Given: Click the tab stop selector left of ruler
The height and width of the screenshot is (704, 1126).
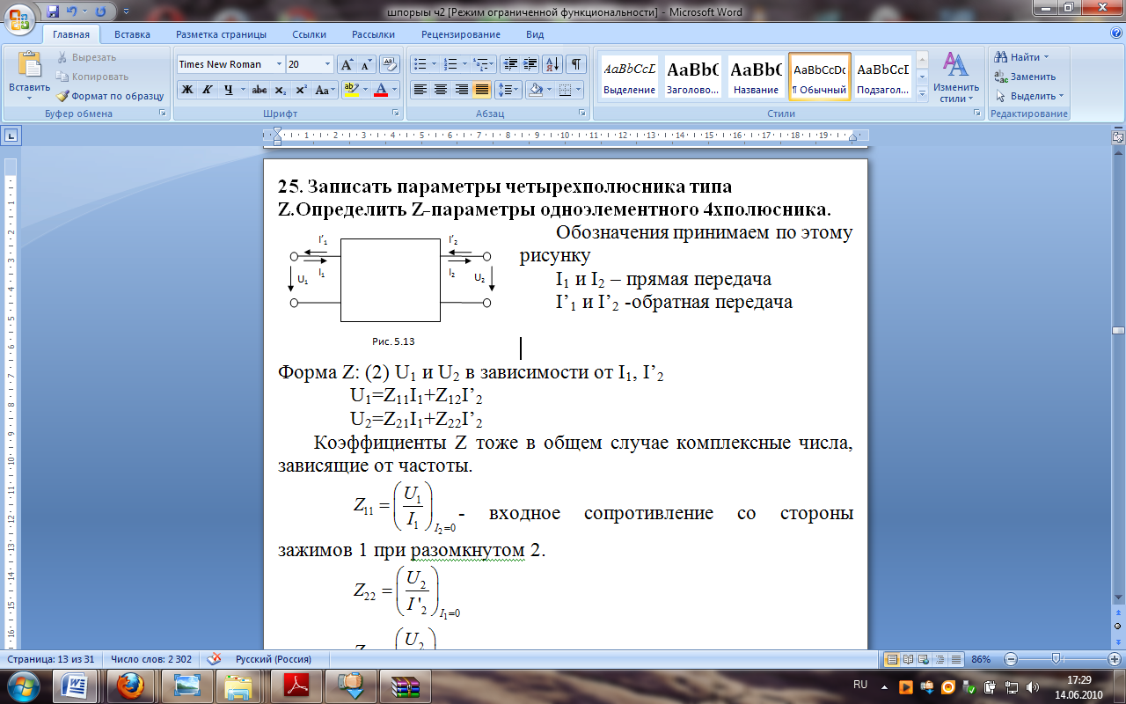Looking at the screenshot, I should [x=11, y=136].
